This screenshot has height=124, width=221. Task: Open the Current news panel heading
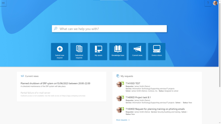32,76
